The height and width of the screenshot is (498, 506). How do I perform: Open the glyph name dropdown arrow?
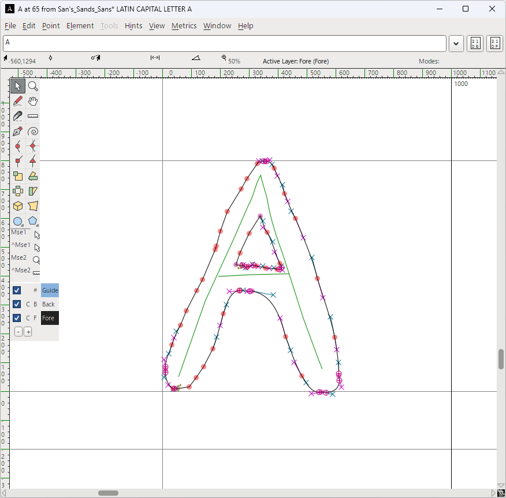click(x=456, y=44)
